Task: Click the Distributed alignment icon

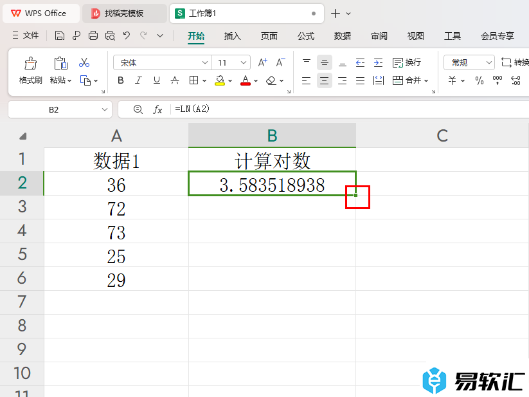Action: [379, 80]
